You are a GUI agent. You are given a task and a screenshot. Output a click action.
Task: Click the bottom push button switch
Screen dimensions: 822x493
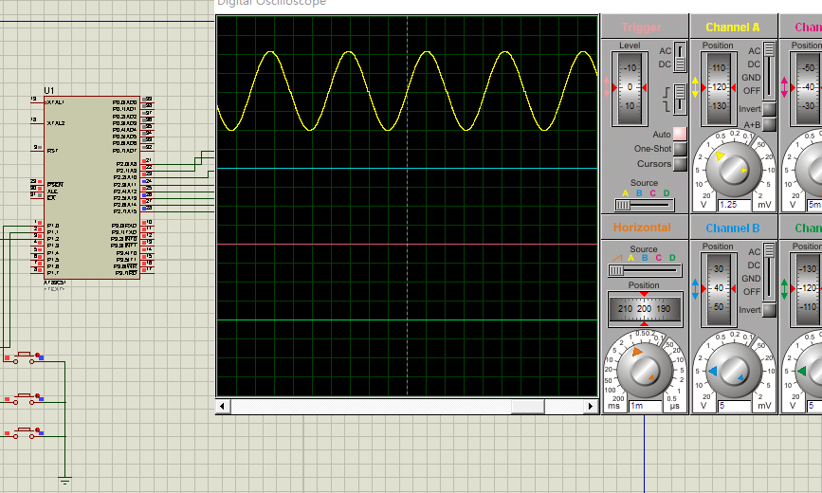pos(24,432)
